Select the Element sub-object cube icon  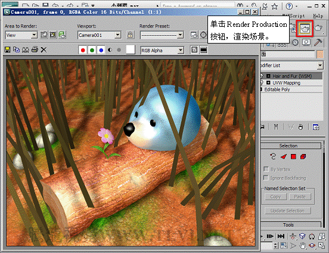303,156
